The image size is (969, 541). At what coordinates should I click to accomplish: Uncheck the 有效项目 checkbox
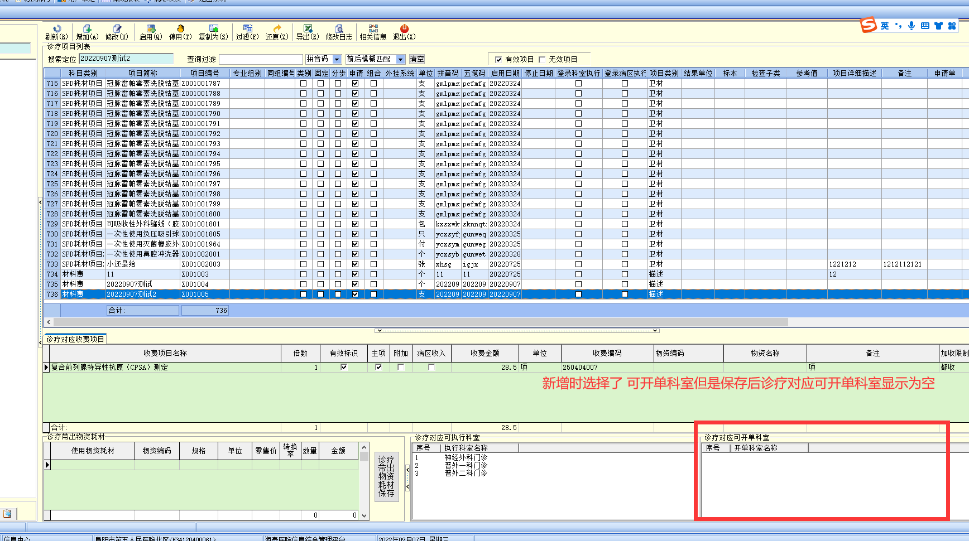tap(498, 60)
